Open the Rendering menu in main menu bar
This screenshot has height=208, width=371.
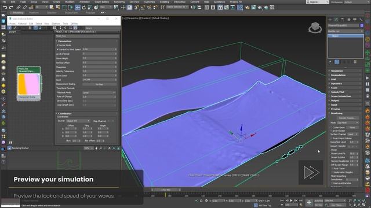(x=119, y=2)
